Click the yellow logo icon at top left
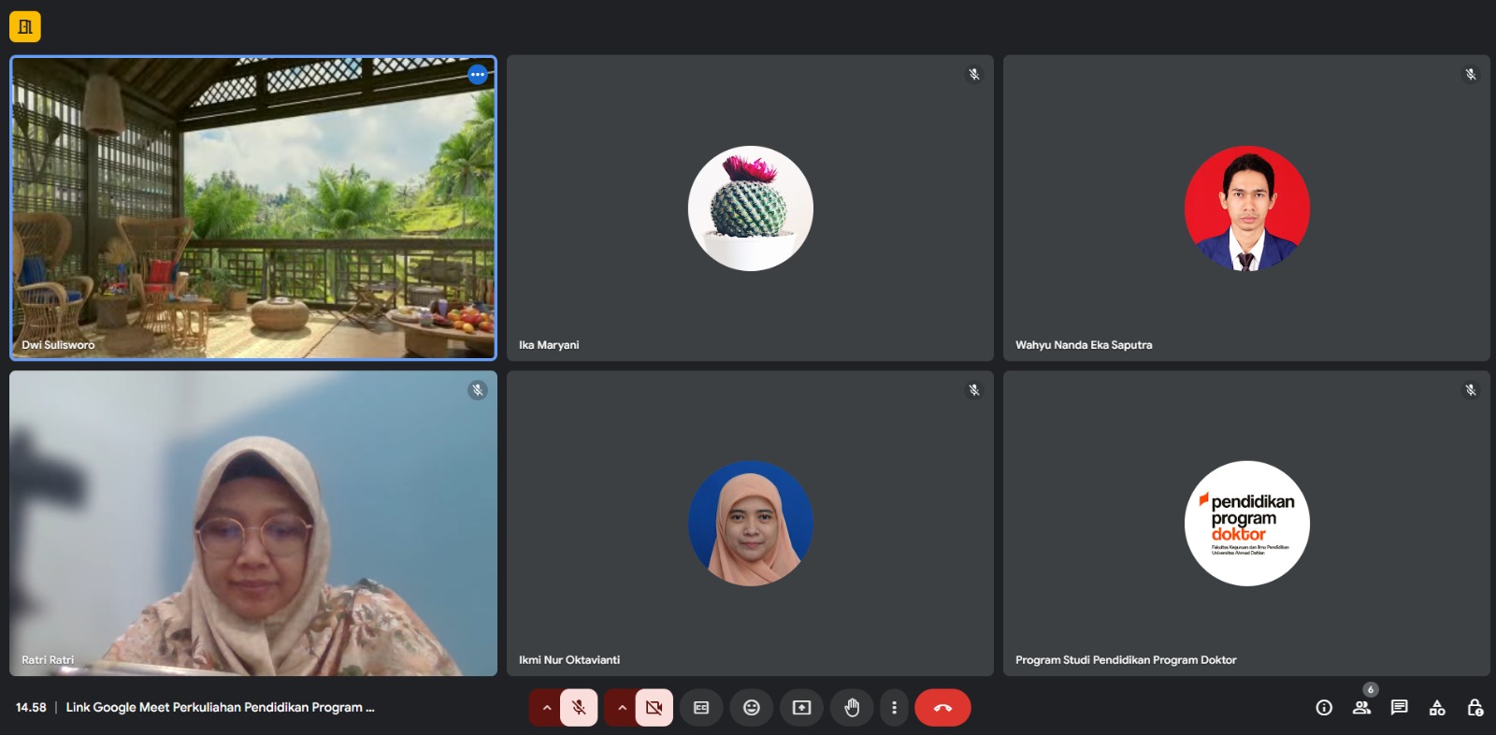 tap(25, 27)
